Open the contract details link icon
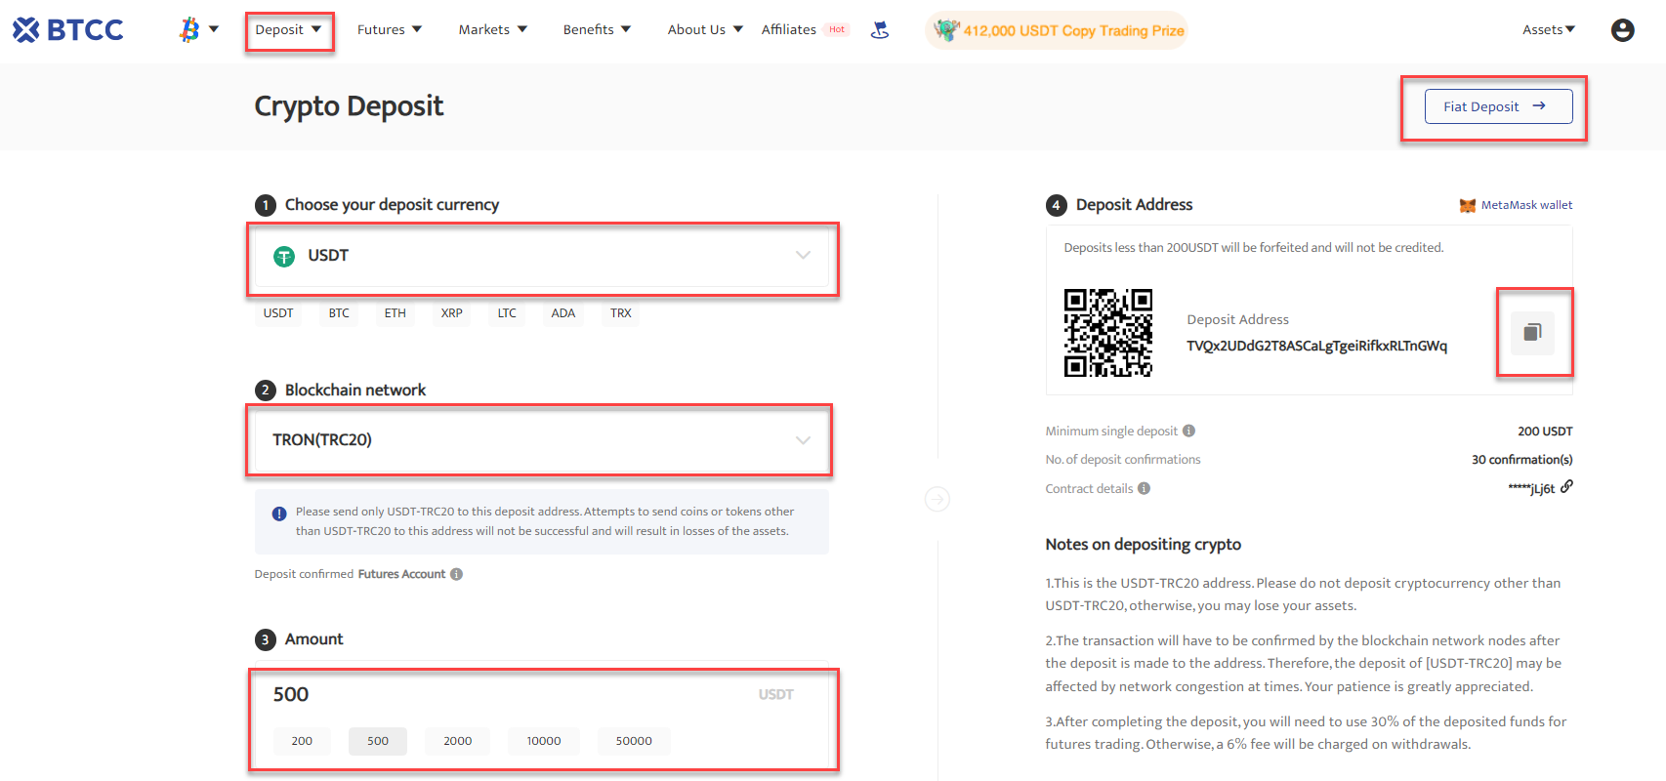This screenshot has width=1666, height=781. [x=1566, y=486]
